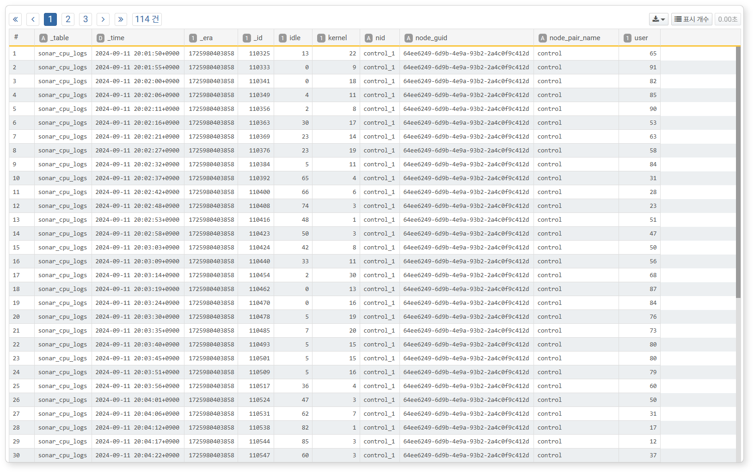The height and width of the screenshot is (473, 754).
Task: Select timestamp 2024-09-11 20:02:00+0900
Action: [x=137, y=81]
